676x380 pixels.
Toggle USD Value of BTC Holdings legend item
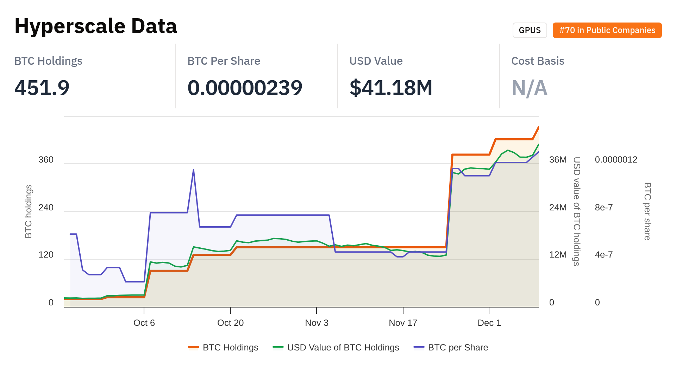(x=343, y=348)
